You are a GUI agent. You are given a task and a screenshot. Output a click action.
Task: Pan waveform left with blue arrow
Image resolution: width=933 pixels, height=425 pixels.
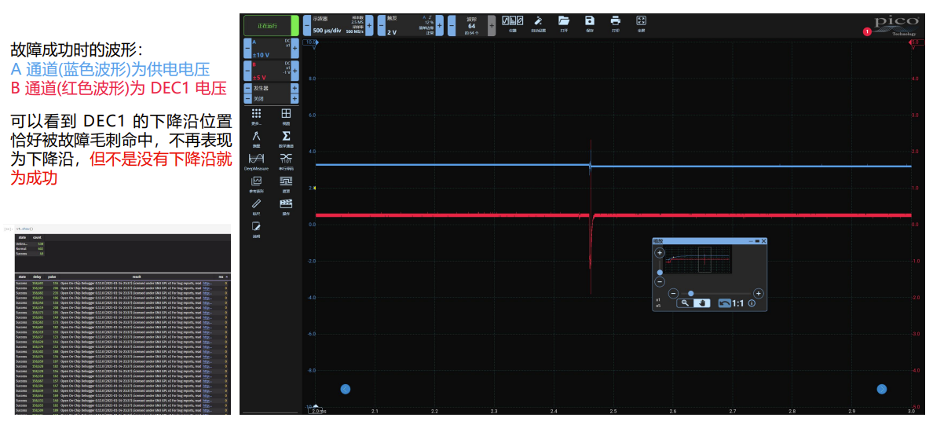pos(345,389)
